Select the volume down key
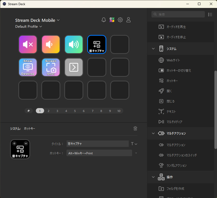The height and width of the screenshot is (198, 217). pyautogui.click(x=51, y=44)
